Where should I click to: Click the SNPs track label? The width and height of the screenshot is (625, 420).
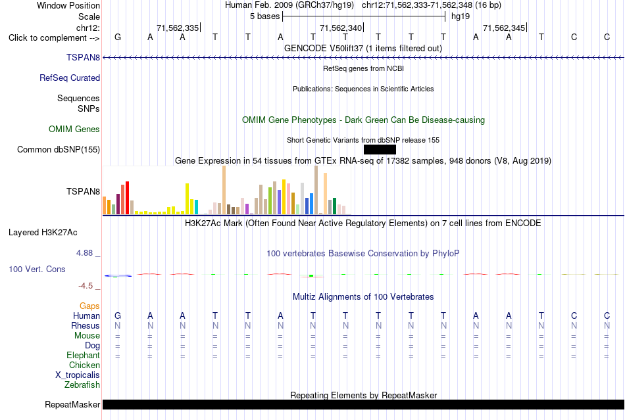coord(89,108)
